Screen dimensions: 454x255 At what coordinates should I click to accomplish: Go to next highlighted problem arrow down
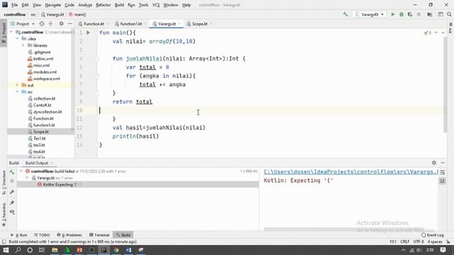443,33
